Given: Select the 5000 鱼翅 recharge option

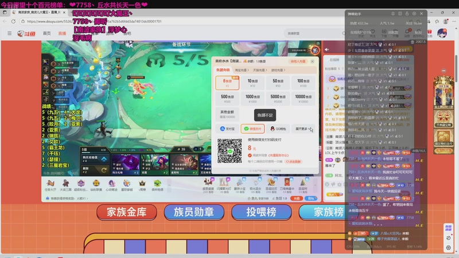Looking at the screenshot, I should (278, 99).
